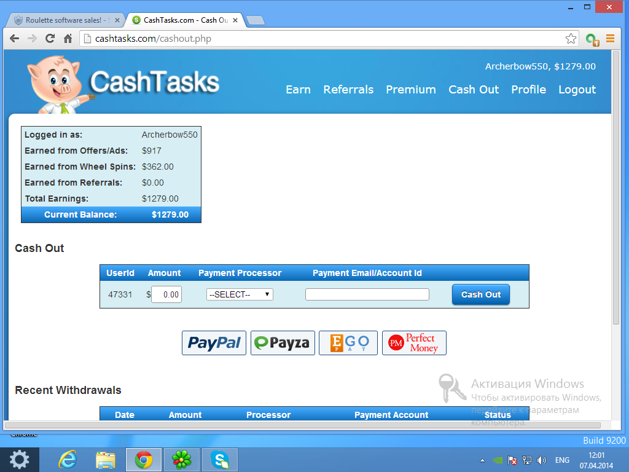Close the CashTasks.com tab
Screen dimensions: 629x472
pyautogui.click(x=235, y=20)
